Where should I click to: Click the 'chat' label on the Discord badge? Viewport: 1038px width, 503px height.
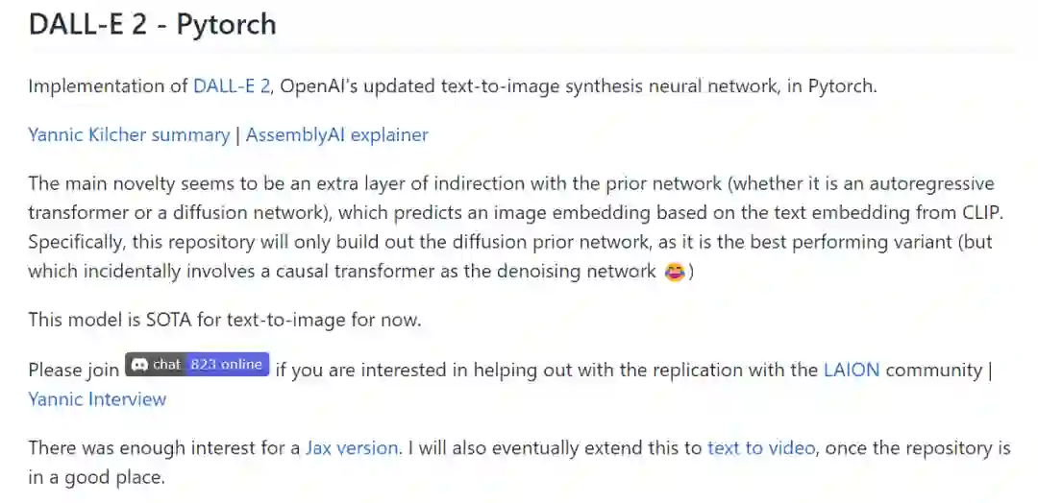tap(166, 365)
